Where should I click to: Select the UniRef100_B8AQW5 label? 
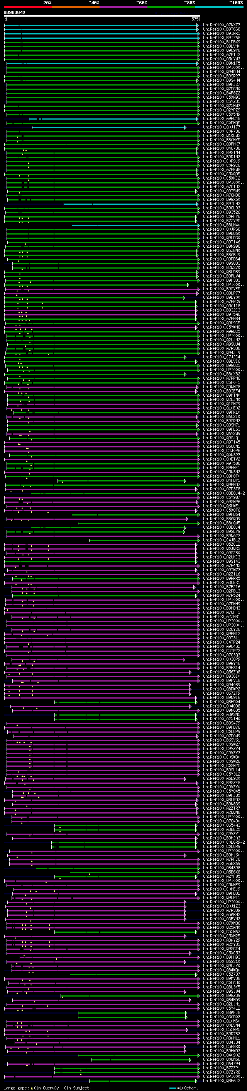tap(222, 523)
